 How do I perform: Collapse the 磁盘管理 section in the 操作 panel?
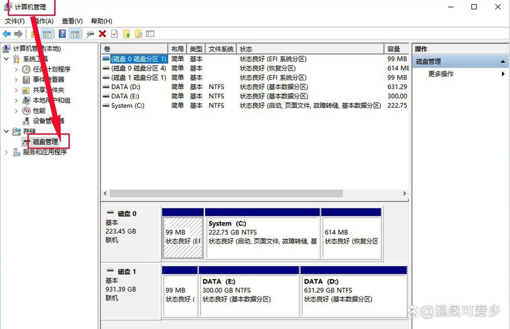tap(503, 61)
